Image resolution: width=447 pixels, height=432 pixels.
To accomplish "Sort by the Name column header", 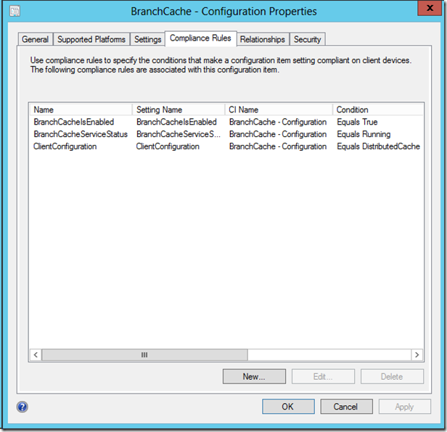I will pos(81,109).
